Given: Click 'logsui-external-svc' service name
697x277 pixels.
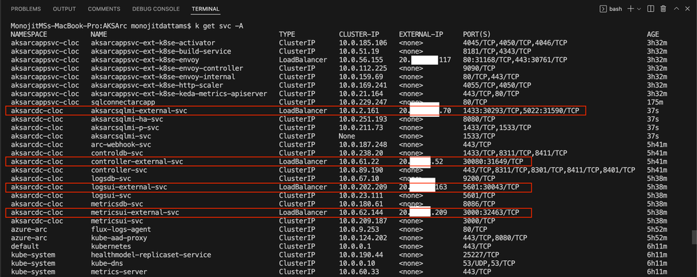Looking at the screenshot, I should (x=129, y=187).
